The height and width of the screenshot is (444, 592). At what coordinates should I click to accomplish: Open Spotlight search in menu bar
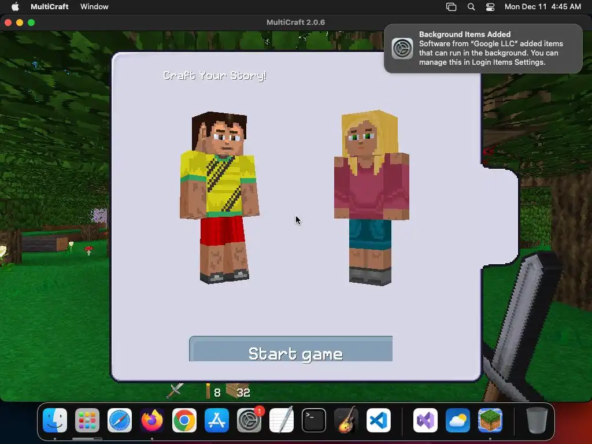pos(471,7)
